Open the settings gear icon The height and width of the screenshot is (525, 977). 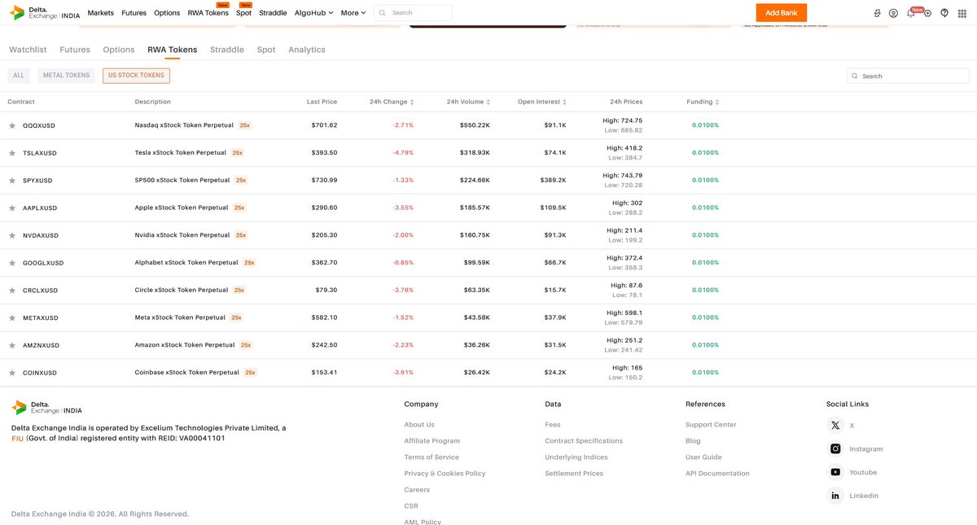pos(927,13)
